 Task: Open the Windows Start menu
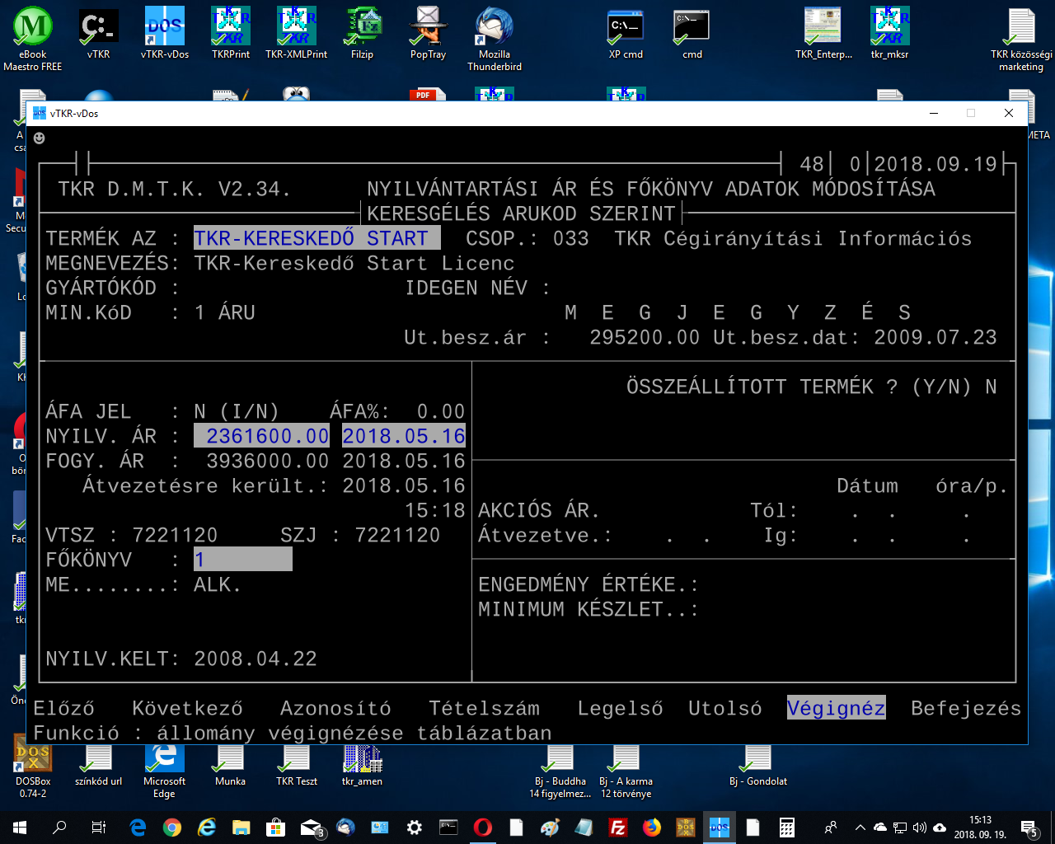[x=20, y=828]
